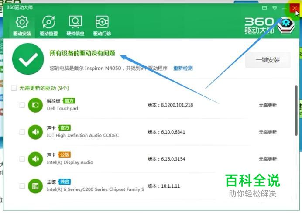Screen dimensions: 302x213
Task: Click the 重新检测 link
Action: [x=183, y=68]
